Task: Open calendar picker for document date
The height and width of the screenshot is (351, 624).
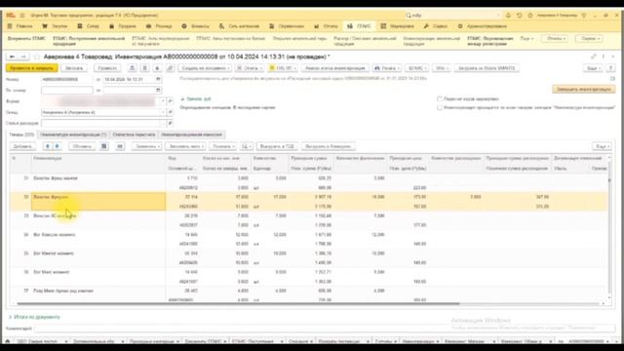Action: [x=158, y=79]
